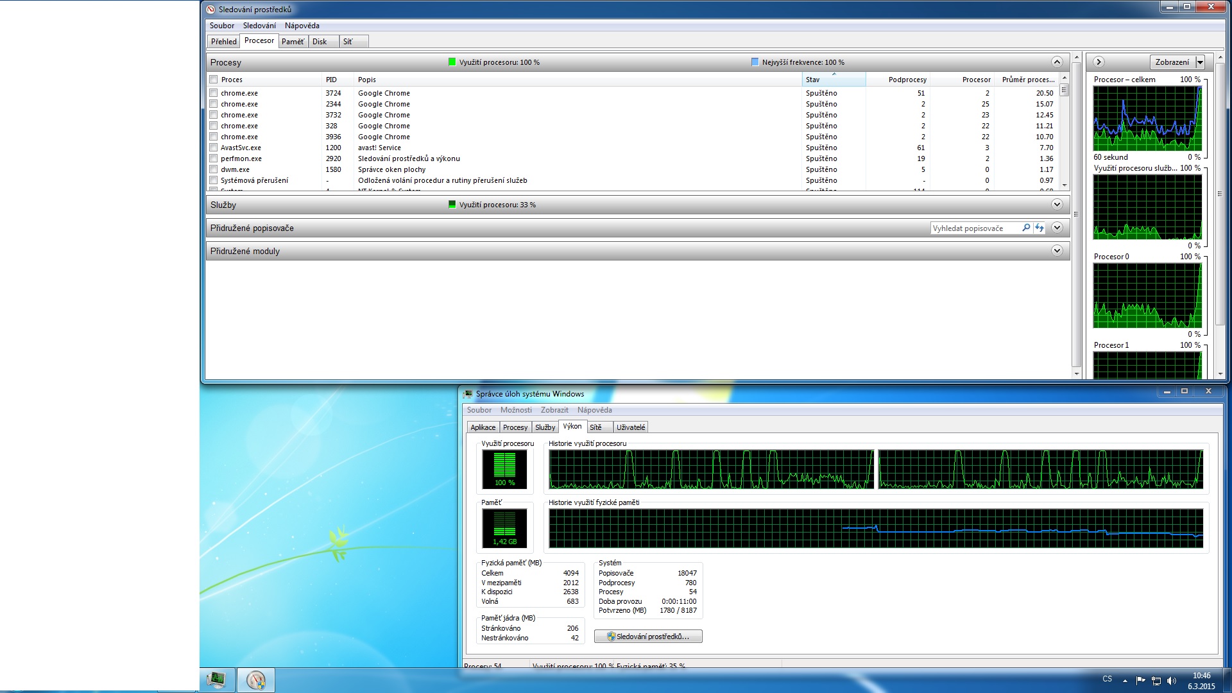Click the refresh icon beside handles search
This screenshot has height=693, width=1232.
coord(1039,228)
